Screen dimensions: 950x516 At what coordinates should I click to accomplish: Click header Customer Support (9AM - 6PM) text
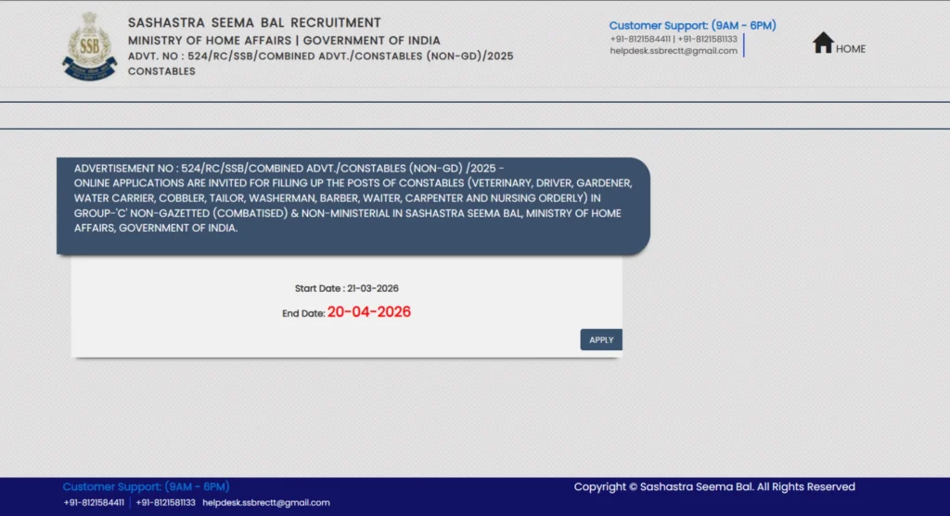point(692,25)
